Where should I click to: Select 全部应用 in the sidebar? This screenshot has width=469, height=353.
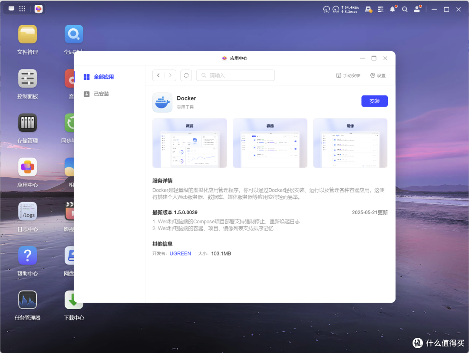[x=99, y=77]
